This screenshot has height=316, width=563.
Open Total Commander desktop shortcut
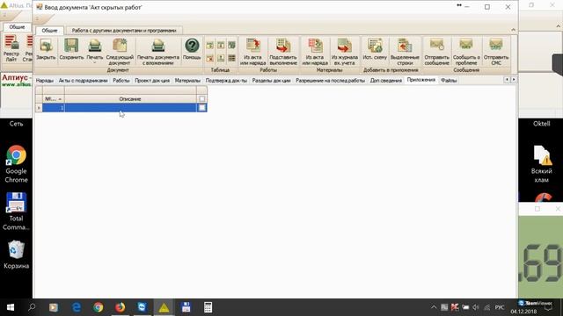click(x=16, y=212)
